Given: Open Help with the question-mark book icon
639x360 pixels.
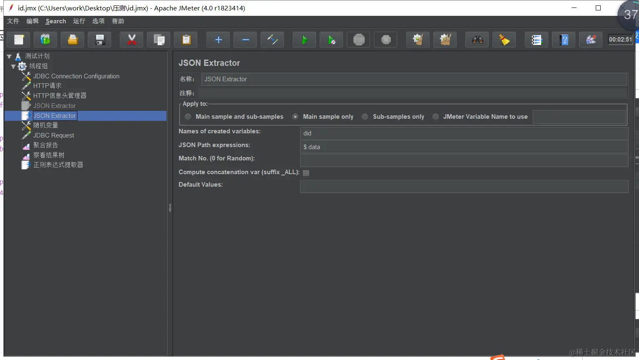Looking at the screenshot, I should click(x=564, y=40).
